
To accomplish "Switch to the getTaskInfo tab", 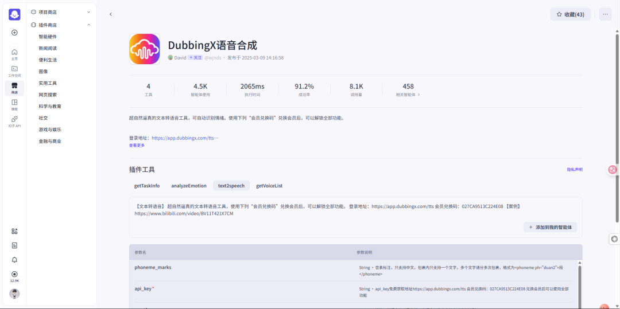I will coord(147,186).
